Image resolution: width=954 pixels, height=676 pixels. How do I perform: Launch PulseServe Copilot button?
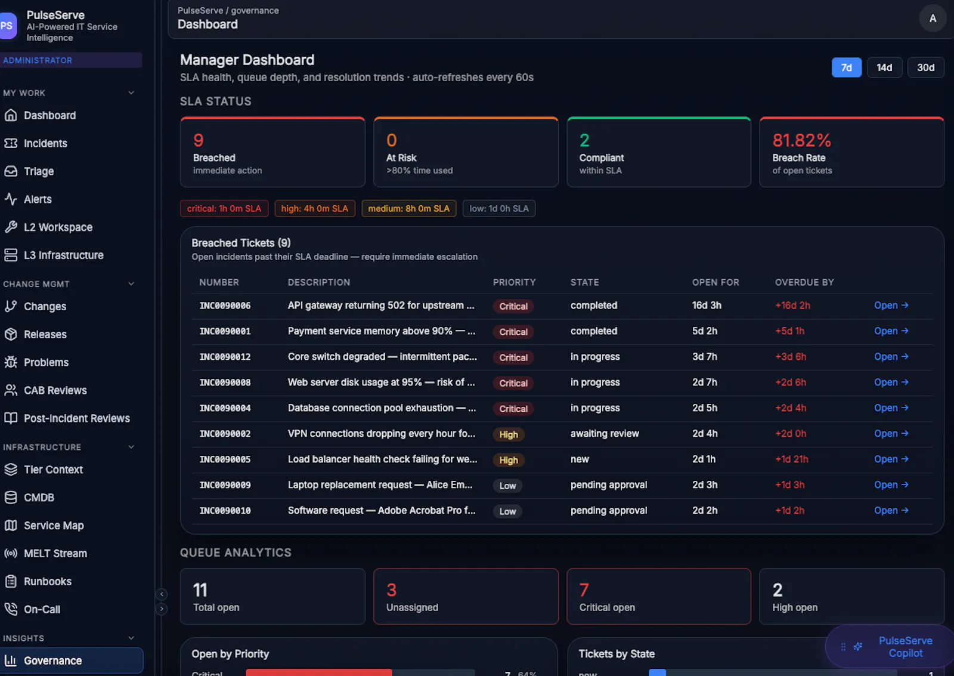click(x=890, y=647)
